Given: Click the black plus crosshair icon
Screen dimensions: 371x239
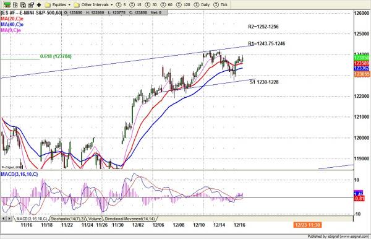Looking at the screenshot, I should pyautogui.click(x=39, y=5).
